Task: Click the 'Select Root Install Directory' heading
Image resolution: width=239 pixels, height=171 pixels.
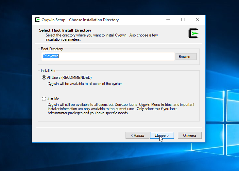Action: pos(65,30)
